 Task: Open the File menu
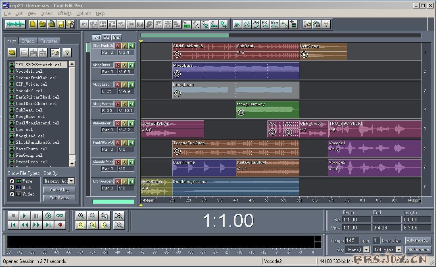[7, 13]
